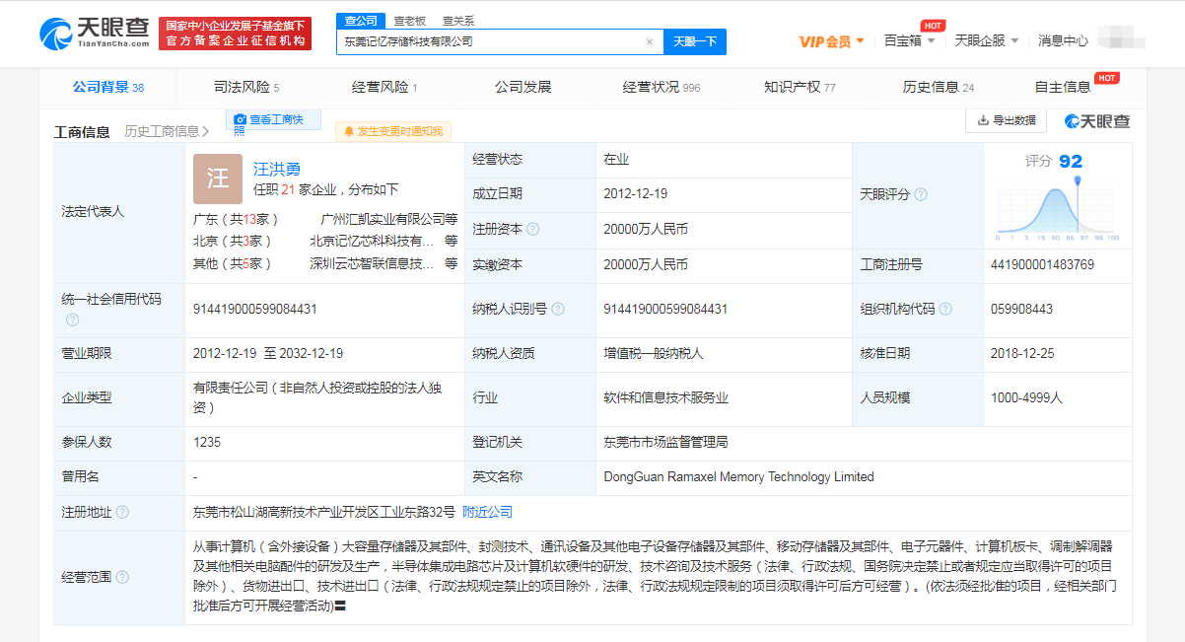Click the registered address 东莞市松山湖高新技术产业开发区工业东路32号
This screenshot has width=1185, height=642.
pyautogui.click(x=324, y=512)
